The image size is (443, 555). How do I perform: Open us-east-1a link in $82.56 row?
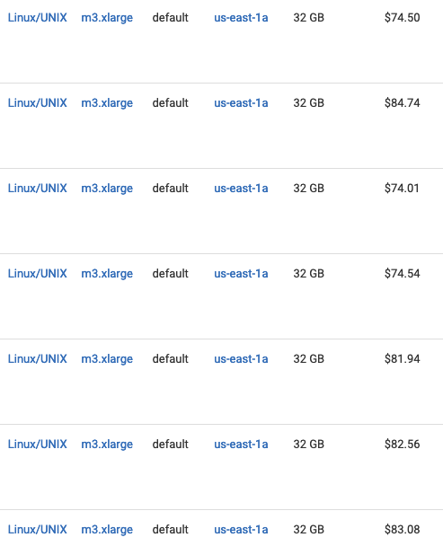pos(241,444)
